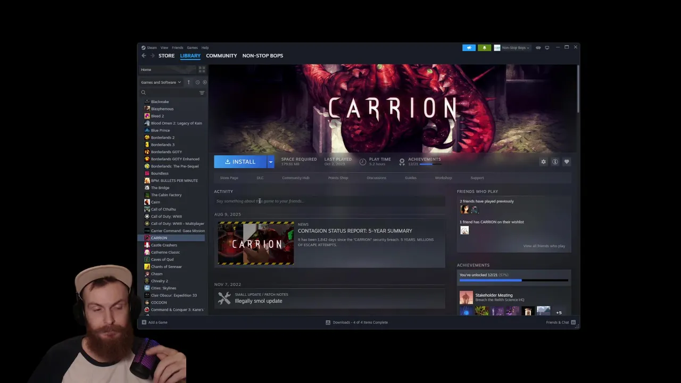This screenshot has height=383, width=681.
Task: Select Cities: Skylines in library
Action: point(163,288)
